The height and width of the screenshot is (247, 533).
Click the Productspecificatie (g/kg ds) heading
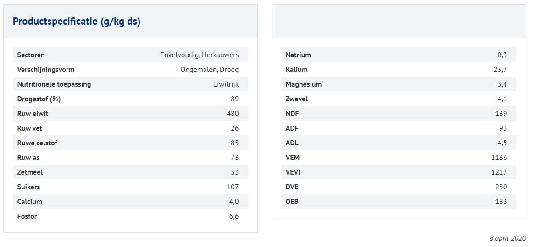(76, 22)
